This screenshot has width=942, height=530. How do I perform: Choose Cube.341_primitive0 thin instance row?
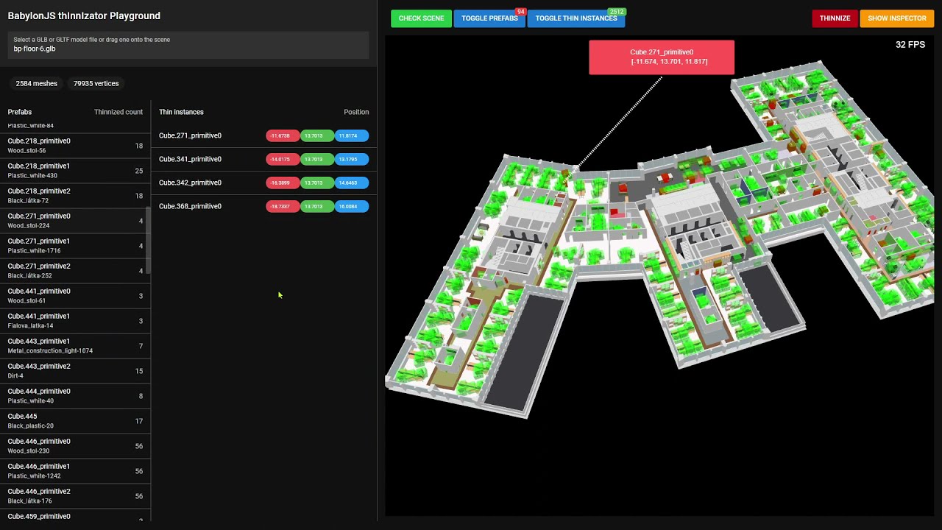[263, 159]
